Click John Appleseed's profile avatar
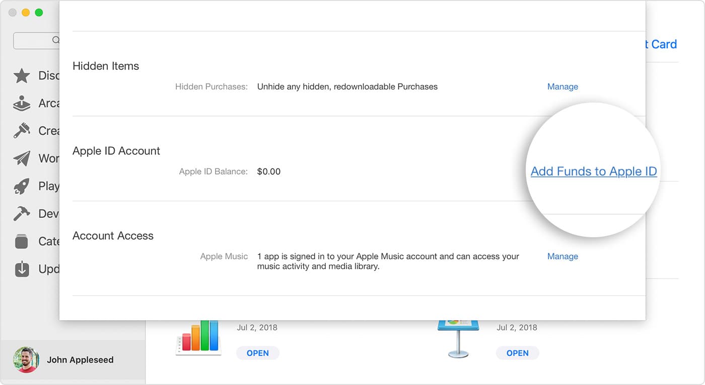 (x=26, y=360)
